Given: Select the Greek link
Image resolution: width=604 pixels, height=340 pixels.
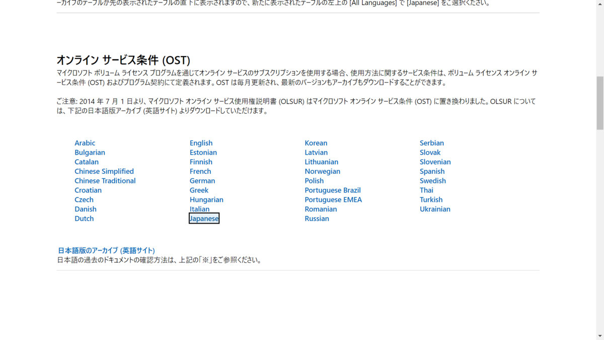Looking at the screenshot, I should click(x=199, y=190).
